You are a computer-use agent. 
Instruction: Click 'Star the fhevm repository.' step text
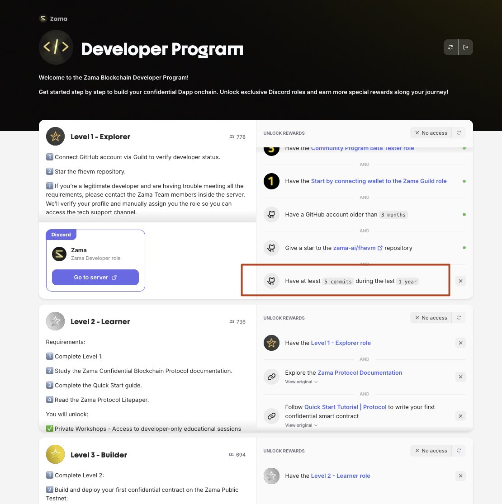click(x=90, y=172)
